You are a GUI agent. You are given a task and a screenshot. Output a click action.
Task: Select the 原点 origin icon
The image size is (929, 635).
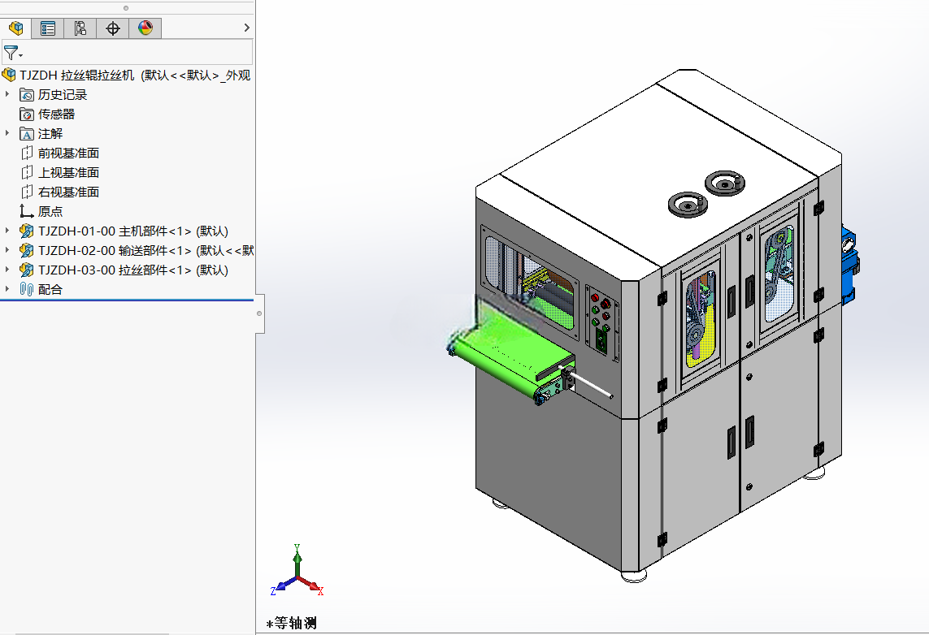pyautogui.click(x=26, y=211)
